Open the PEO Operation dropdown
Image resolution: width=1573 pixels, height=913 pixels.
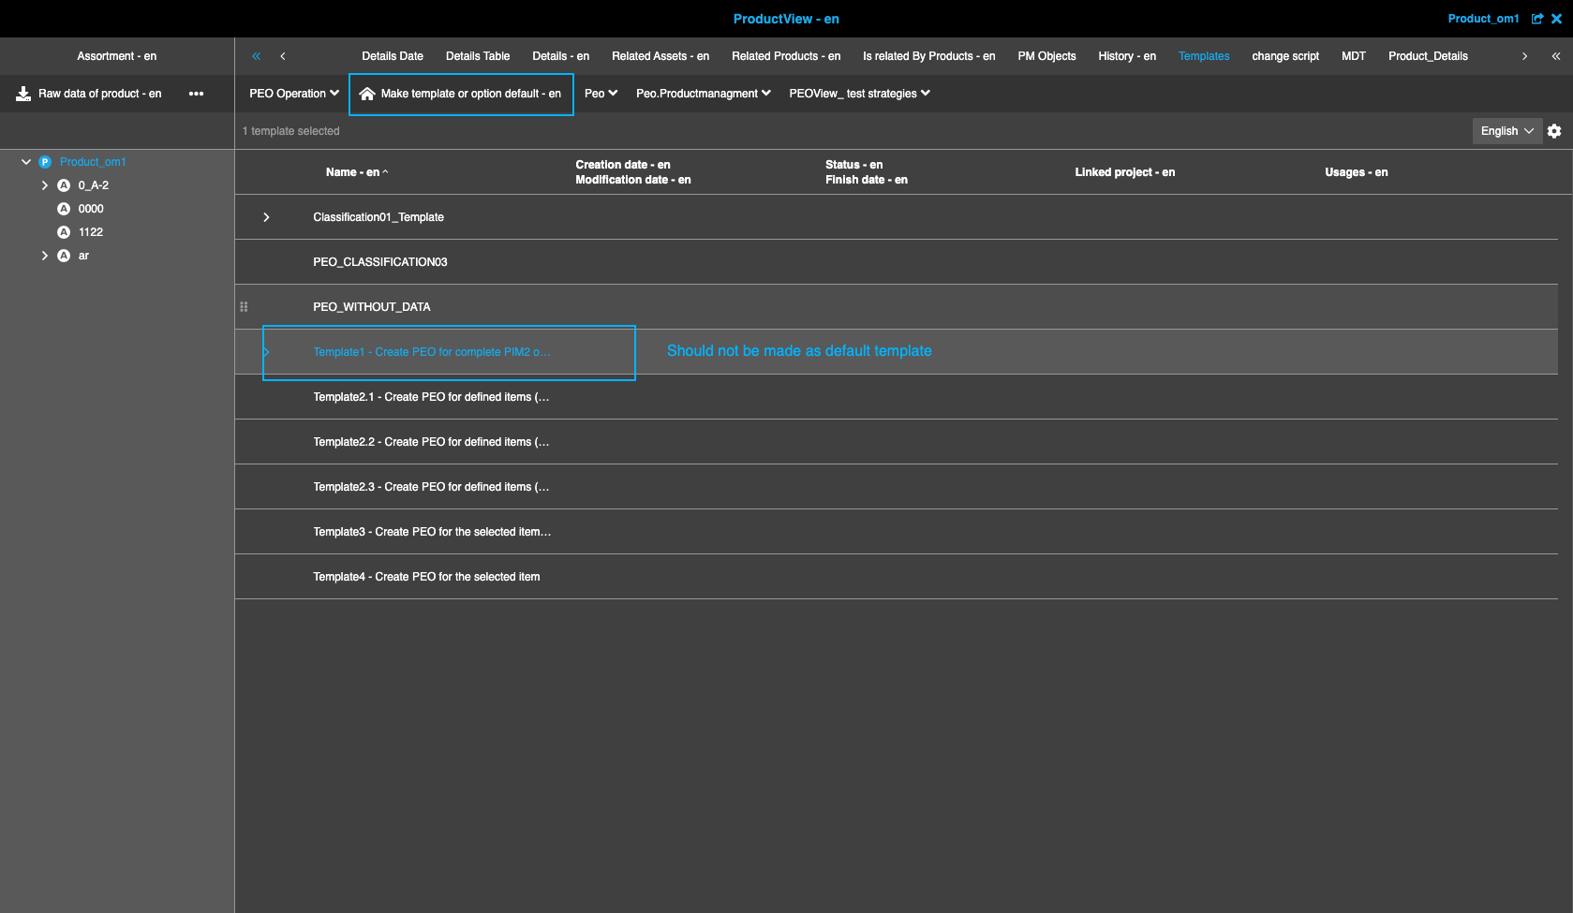(x=293, y=93)
